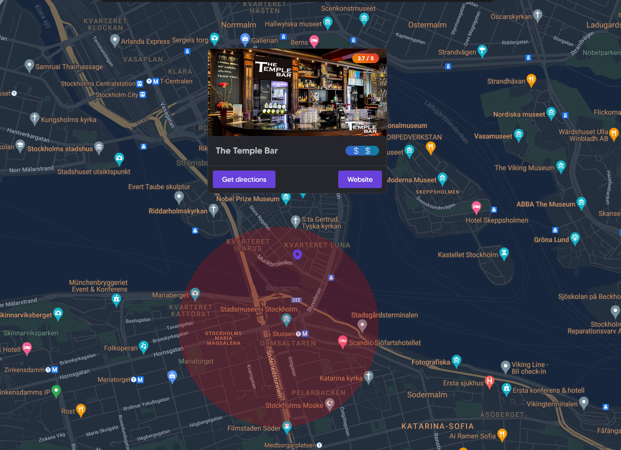Select the Nobel Prize Museum icon
621x450 pixels.
pos(286,198)
